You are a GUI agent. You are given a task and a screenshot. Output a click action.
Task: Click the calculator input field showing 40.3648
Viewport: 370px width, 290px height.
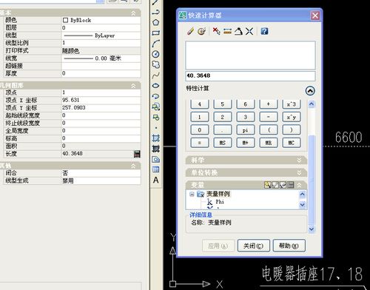(250, 75)
